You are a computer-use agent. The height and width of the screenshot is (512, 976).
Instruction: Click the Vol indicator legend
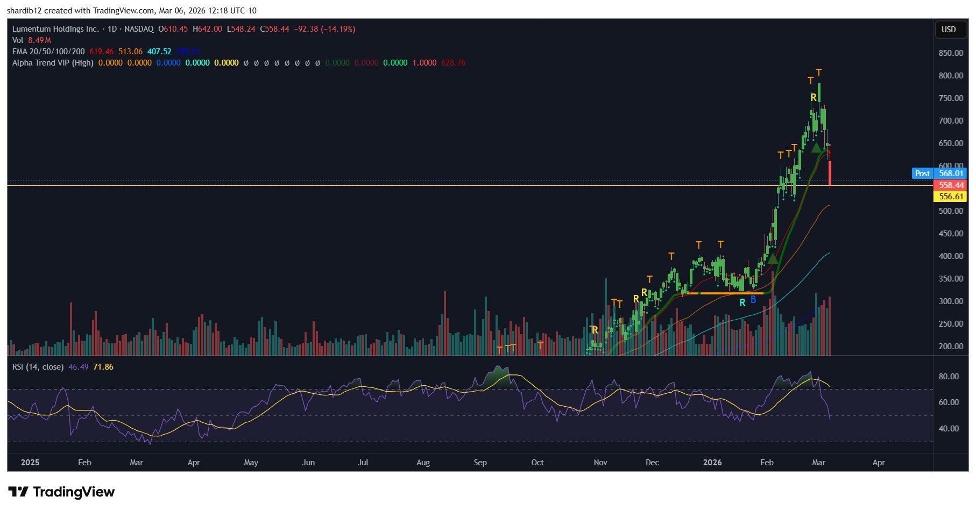click(18, 40)
